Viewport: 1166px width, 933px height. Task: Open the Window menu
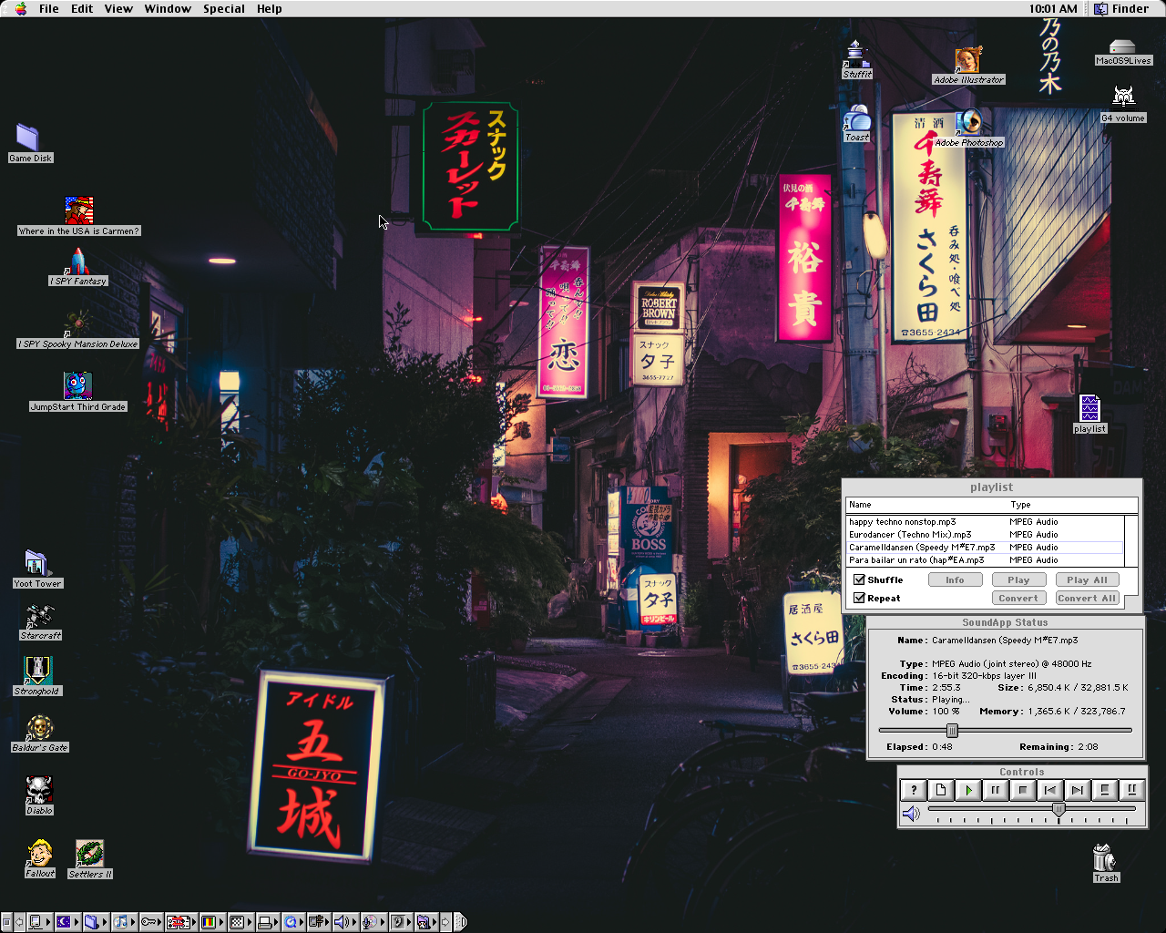click(x=168, y=9)
